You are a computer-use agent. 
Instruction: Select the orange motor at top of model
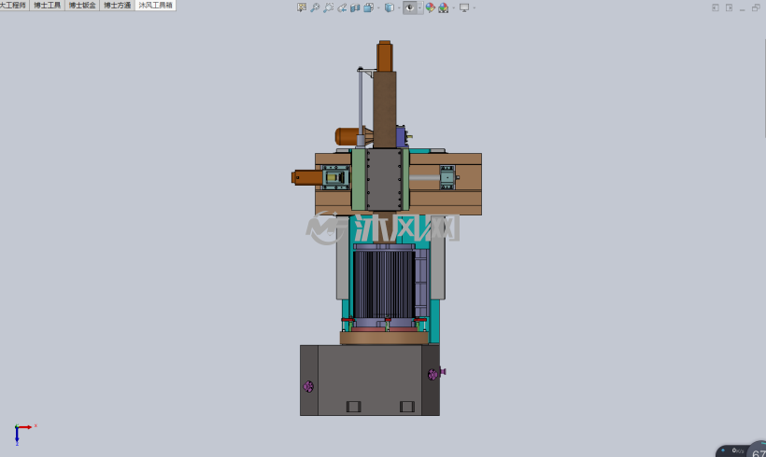point(385,57)
